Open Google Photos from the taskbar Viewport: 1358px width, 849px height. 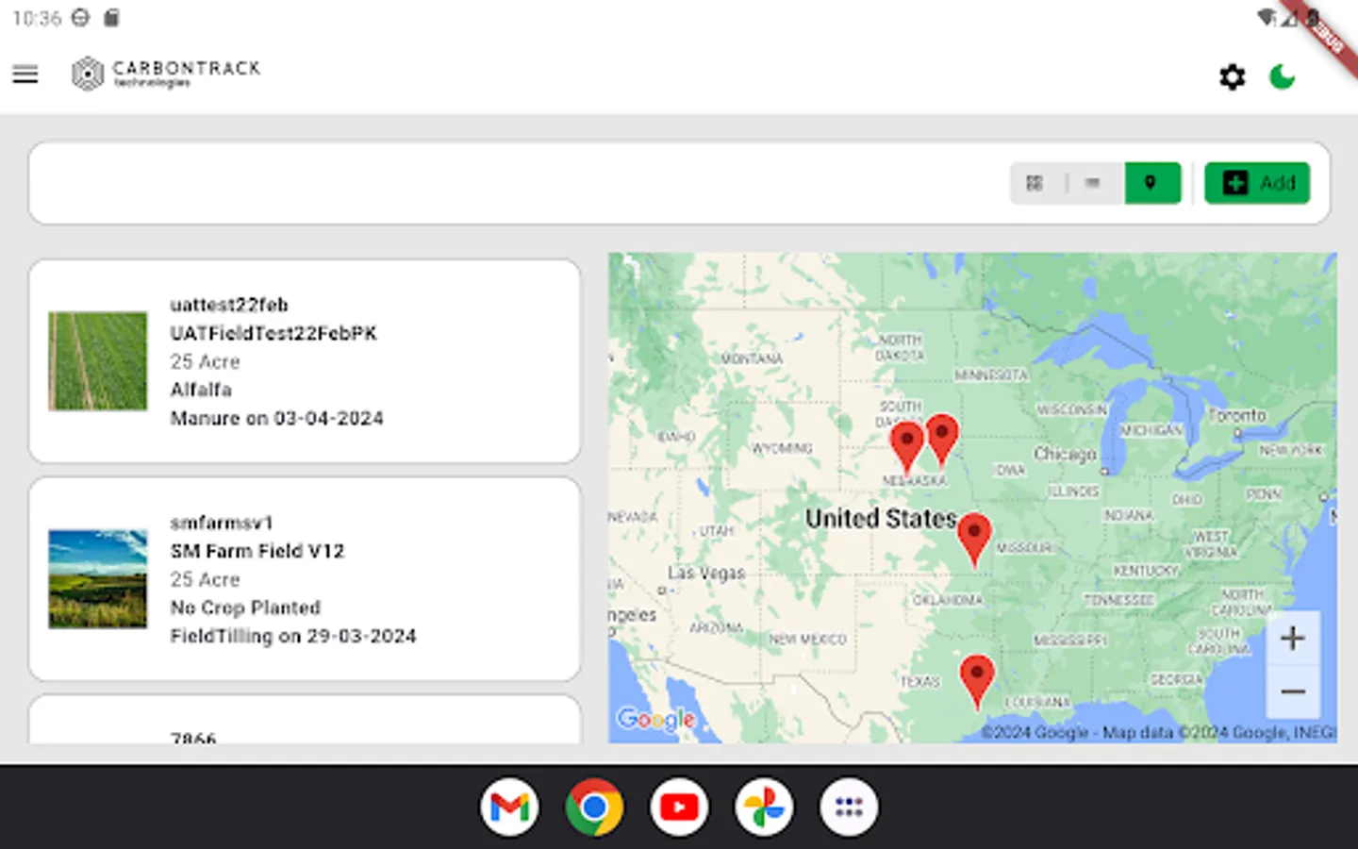pos(764,807)
